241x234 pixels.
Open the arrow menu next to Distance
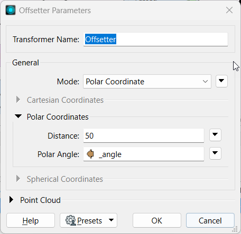(x=215, y=135)
